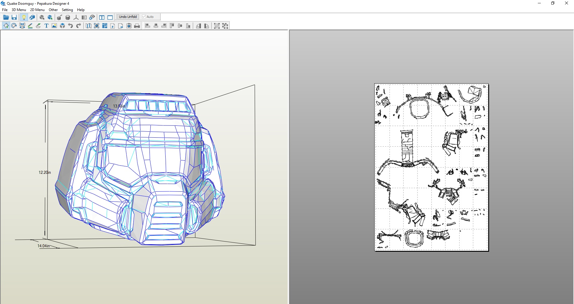
Task: Align selected parts to the top
Action: tap(172, 26)
